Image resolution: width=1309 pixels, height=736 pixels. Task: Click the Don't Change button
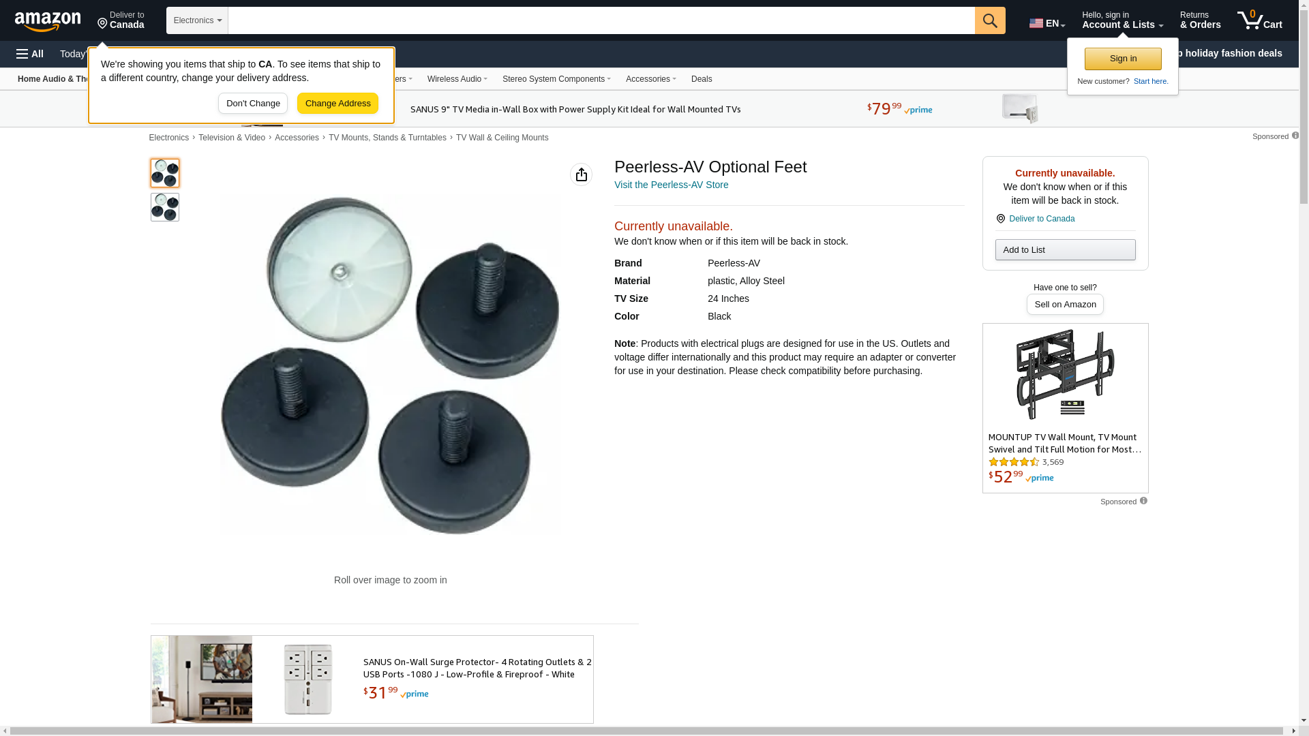[x=253, y=104]
